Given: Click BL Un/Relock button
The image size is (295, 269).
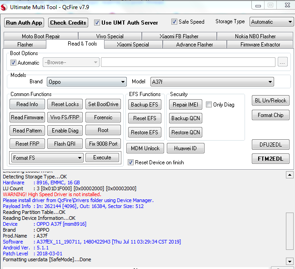Looking at the screenshot, I should (x=270, y=101).
